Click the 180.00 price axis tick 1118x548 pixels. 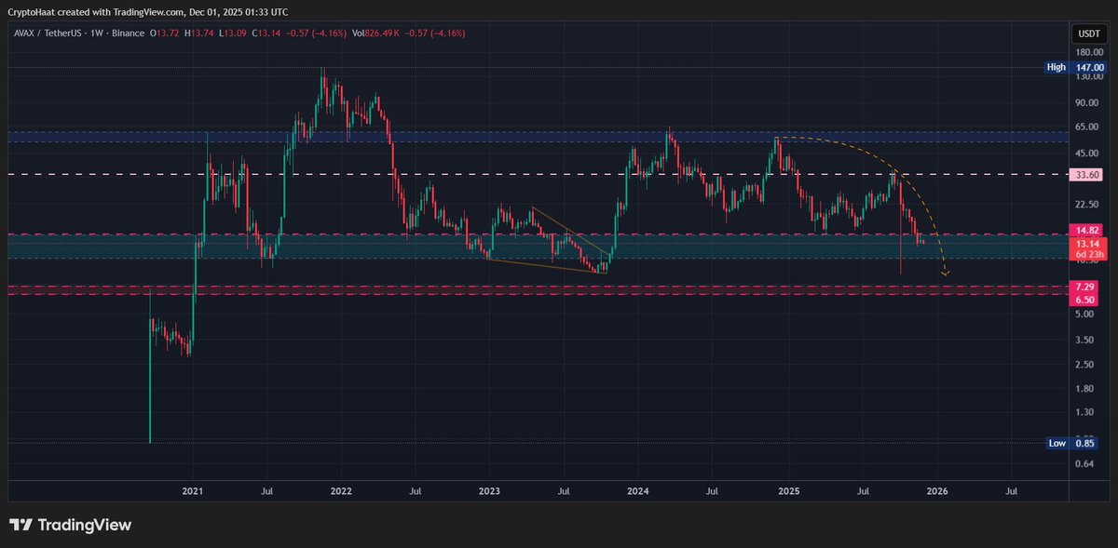[1088, 52]
